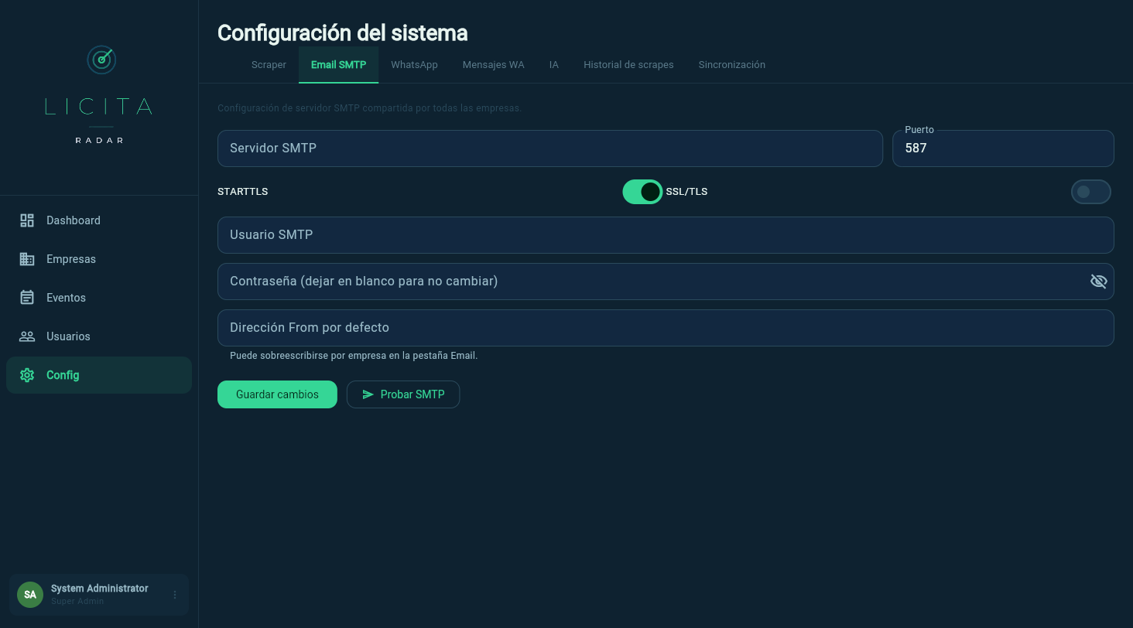Select the Email SMTP tab
Image resolution: width=1133 pixels, height=628 pixels.
(x=338, y=65)
